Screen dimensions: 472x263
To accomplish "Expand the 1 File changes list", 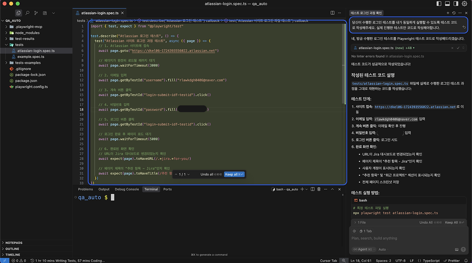I will [x=360, y=222].
